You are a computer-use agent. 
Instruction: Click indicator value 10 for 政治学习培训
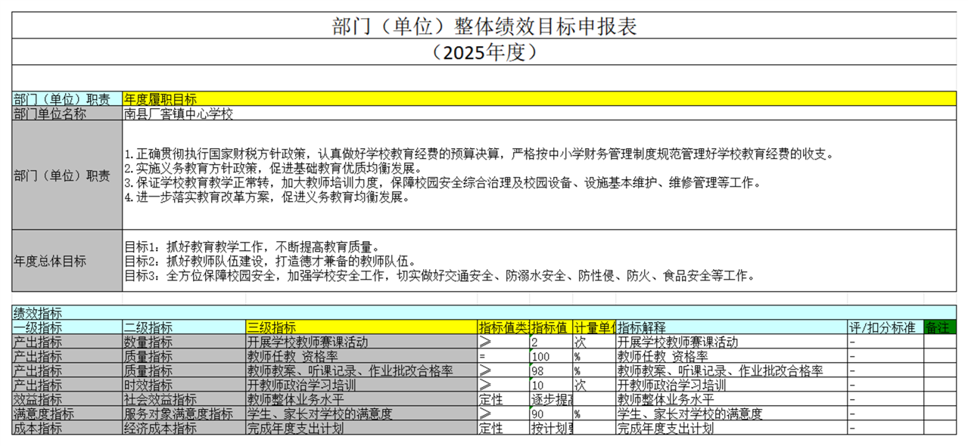tap(551, 385)
